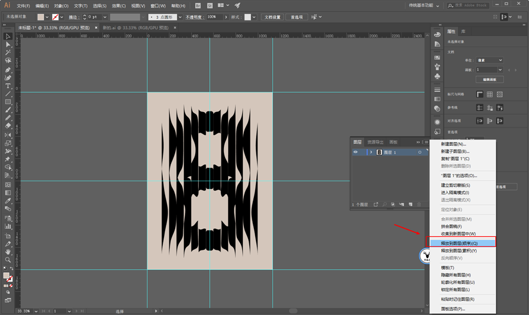Image resolution: width=529 pixels, height=315 pixels.
Task: Toggle the grid display button in 标尺与网格
Action: [490, 94]
